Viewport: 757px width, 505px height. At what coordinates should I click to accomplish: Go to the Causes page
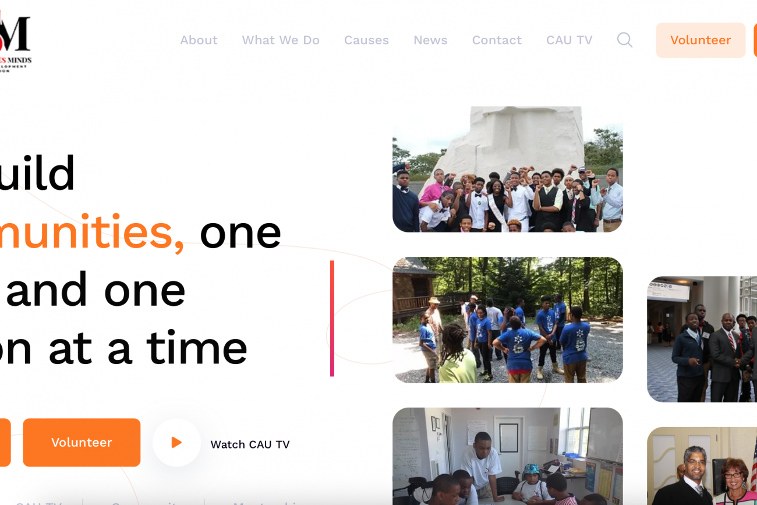click(x=366, y=40)
